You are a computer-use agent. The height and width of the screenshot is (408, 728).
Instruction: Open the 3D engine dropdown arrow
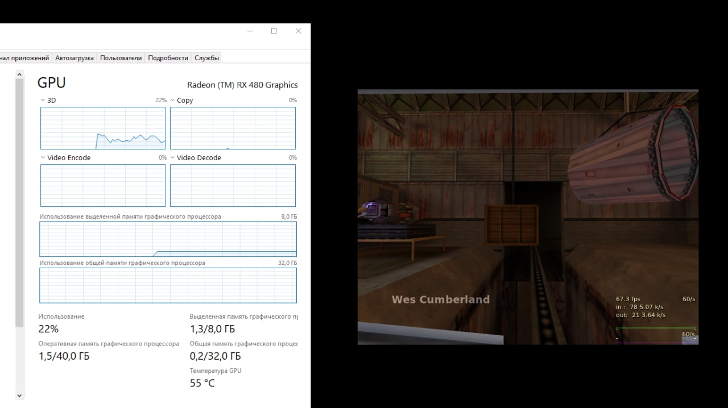pyautogui.click(x=43, y=100)
